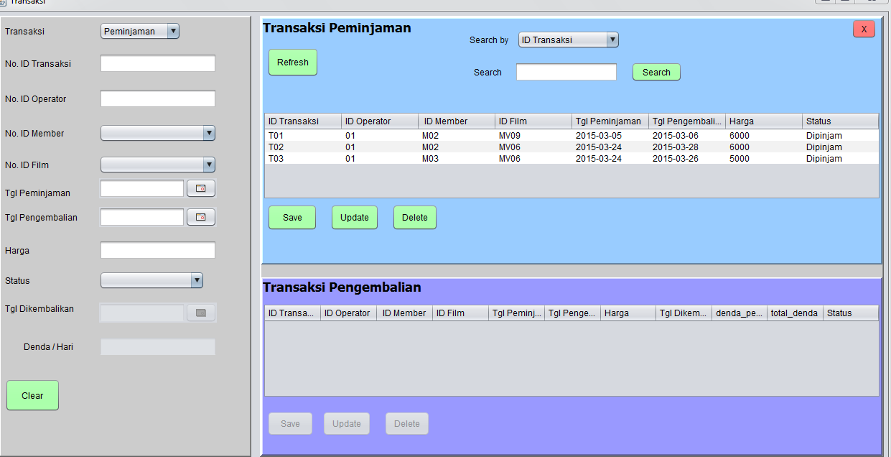Open the Tgl Peminjaman date picker

click(x=200, y=188)
